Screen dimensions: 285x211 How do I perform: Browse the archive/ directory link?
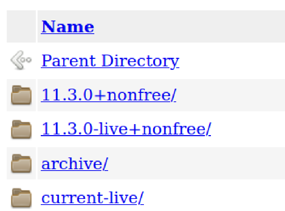[74, 164]
